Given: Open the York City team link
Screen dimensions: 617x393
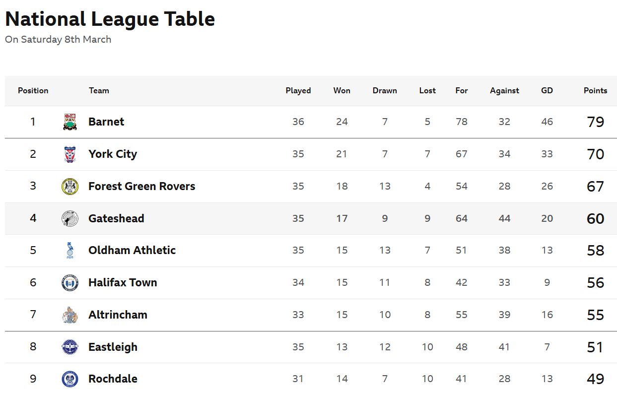Looking at the screenshot, I should [113, 154].
